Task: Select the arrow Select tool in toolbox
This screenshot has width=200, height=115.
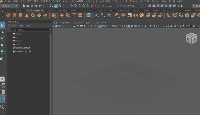Action: [2, 26]
